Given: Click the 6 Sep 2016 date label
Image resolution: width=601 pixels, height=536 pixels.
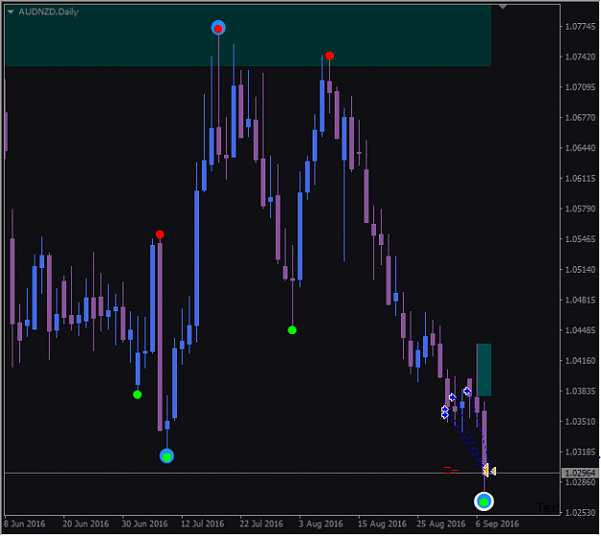Looking at the screenshot, I should 497,524.
